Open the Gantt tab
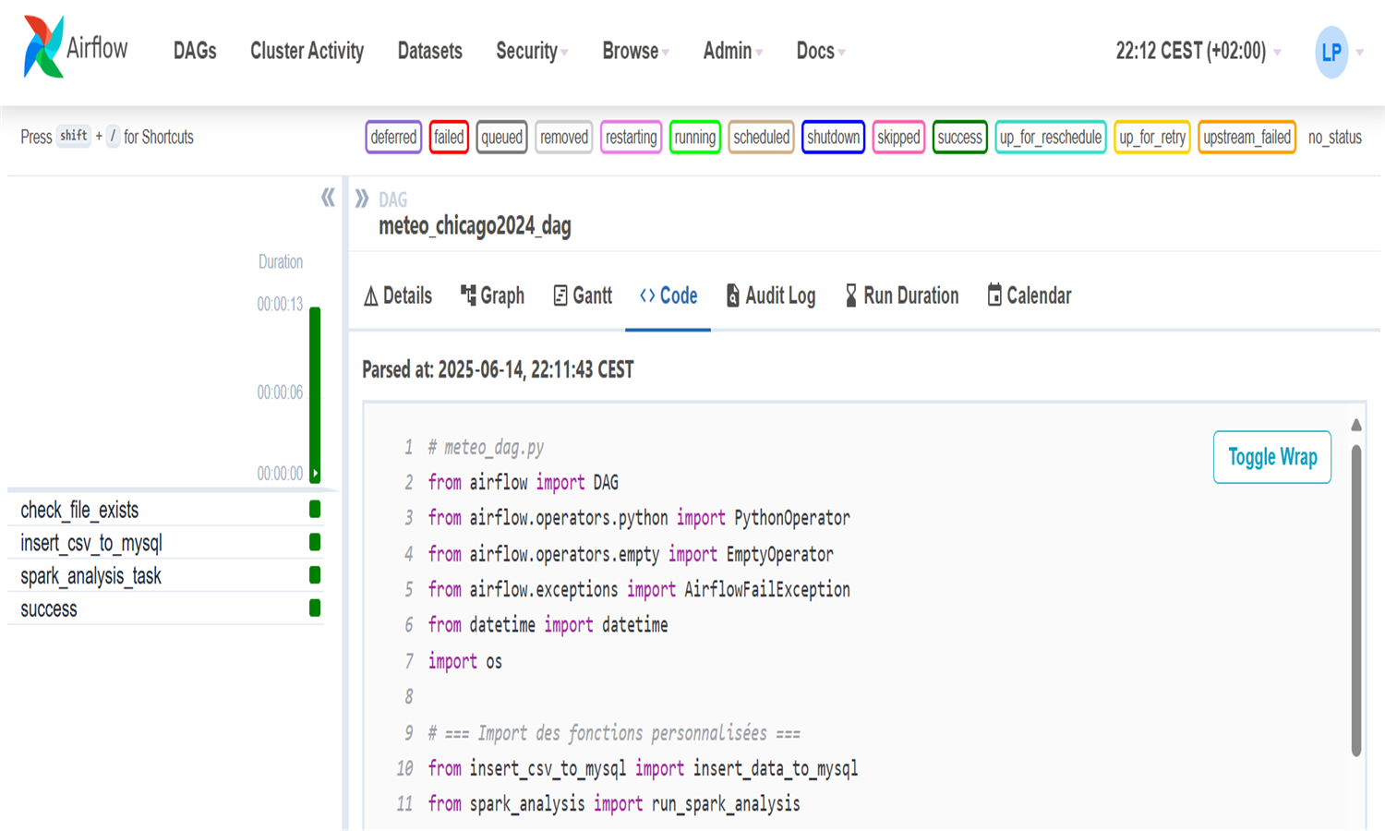This screenshot has height=831, width=1385. pos(583,295)
